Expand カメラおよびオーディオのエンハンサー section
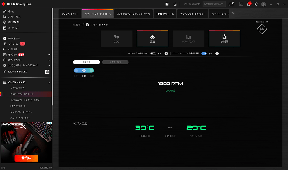 pyautogui.click(x=49, y=65)
